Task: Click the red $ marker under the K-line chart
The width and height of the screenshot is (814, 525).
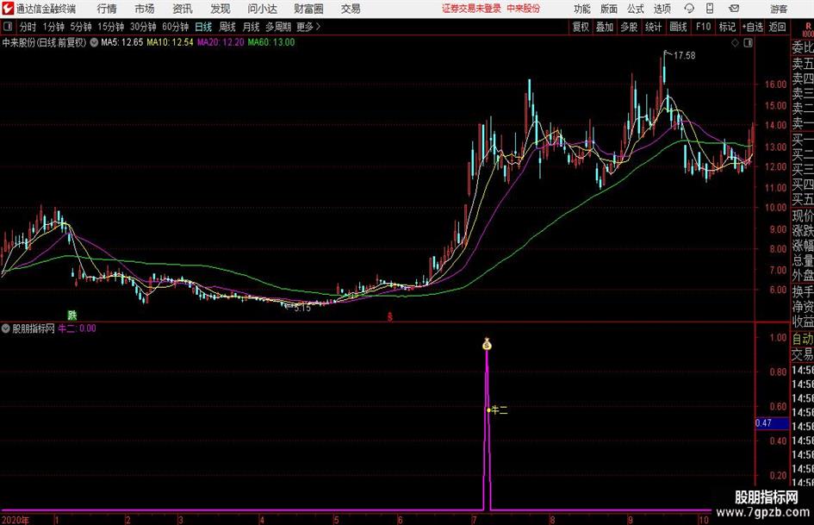Action: point(390,316)
